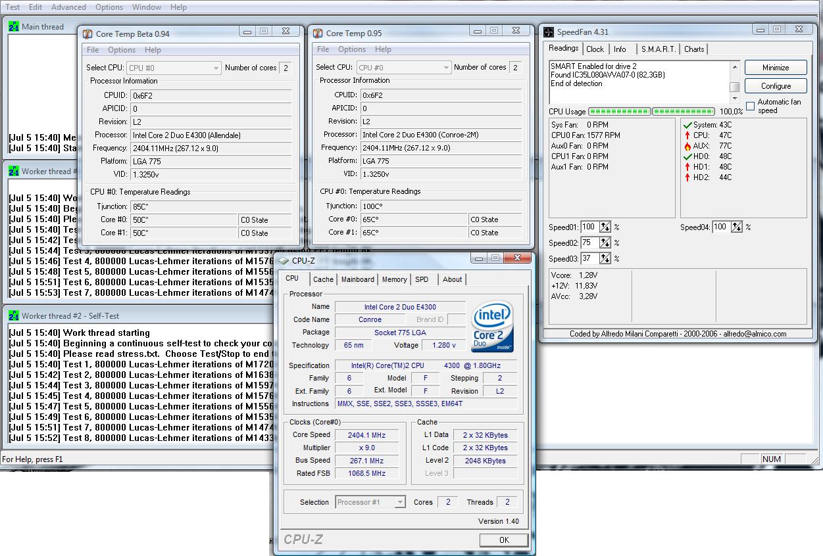This screenshot has height=556, width=823.
Task: Switch to SpeedFan Clock tab
Action: pos(595,49)
